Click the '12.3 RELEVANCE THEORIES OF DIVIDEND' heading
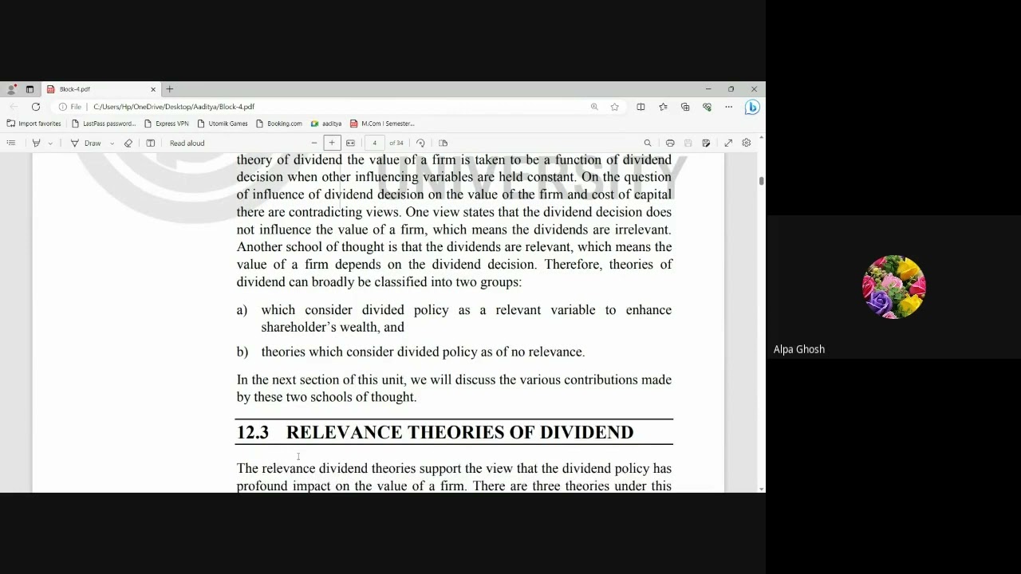This screenshot has width=1021, height=574. pos(435,433)
